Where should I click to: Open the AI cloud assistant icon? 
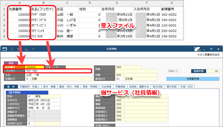(x=197, y=49)
